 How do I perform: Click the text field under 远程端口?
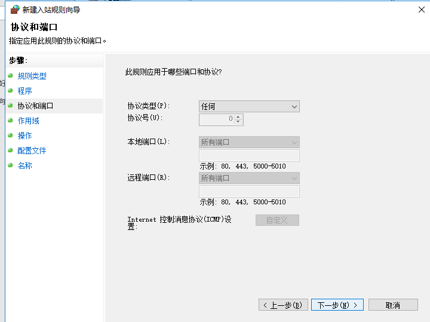tap(249, 192)
